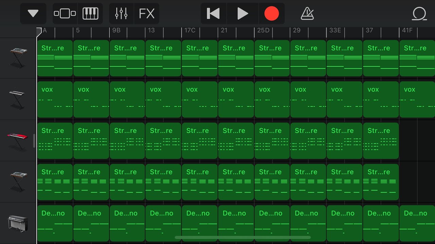Click ruler marker at section 33E
The height and width of the screenshot is (244, 435).
tap(335, 30)
